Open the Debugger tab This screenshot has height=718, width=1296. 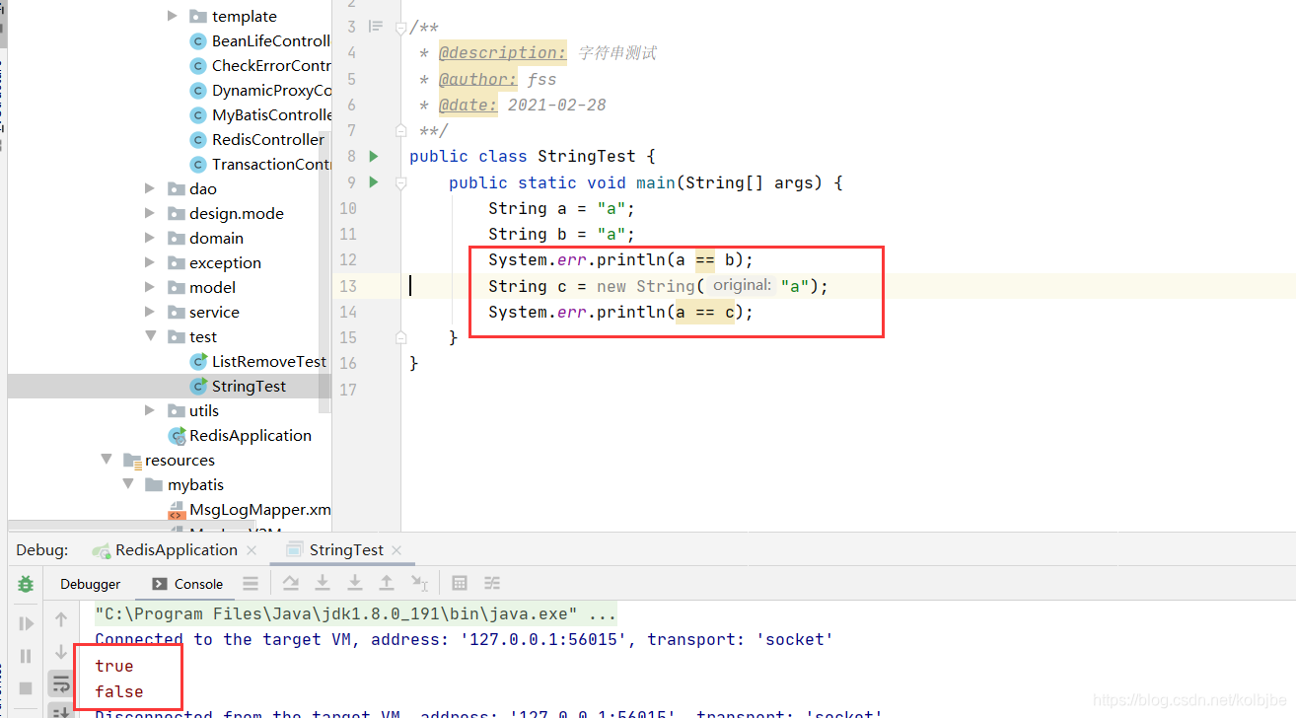tap(91, 584)
